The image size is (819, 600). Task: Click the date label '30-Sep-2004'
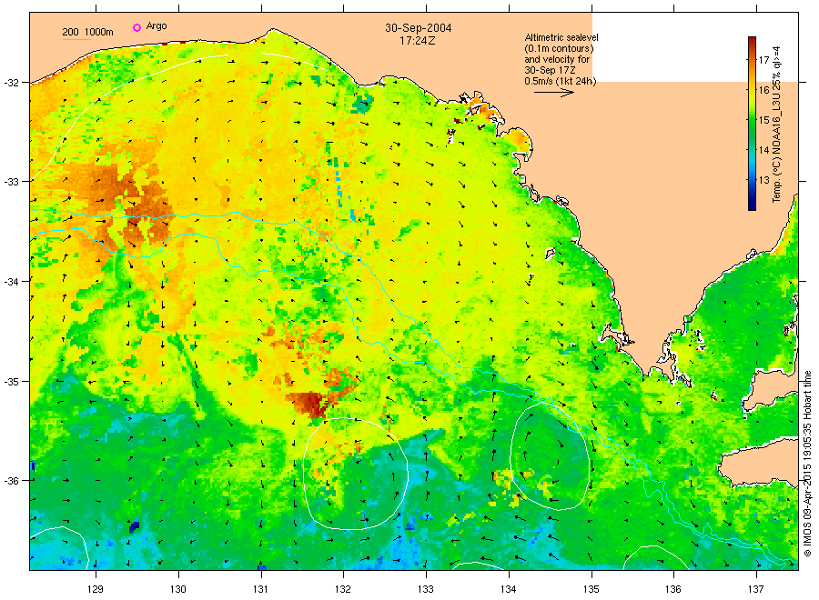[x=419, y=27]
